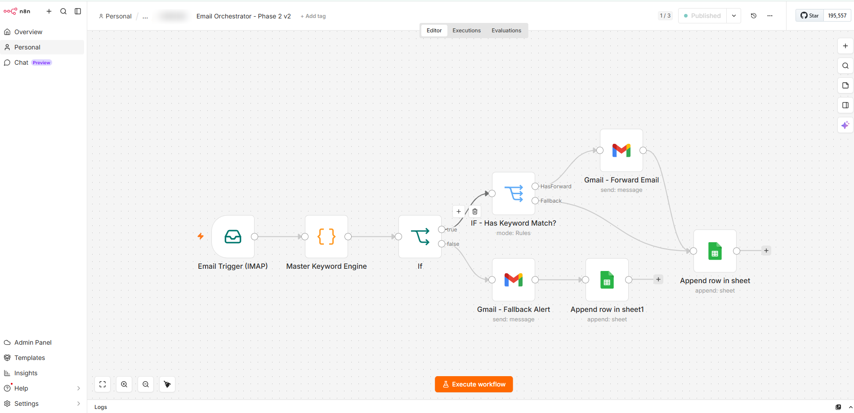Expand the Settings menu
Image resolution: width=854 pixels, height=413 pixels.
click(42, 404)
